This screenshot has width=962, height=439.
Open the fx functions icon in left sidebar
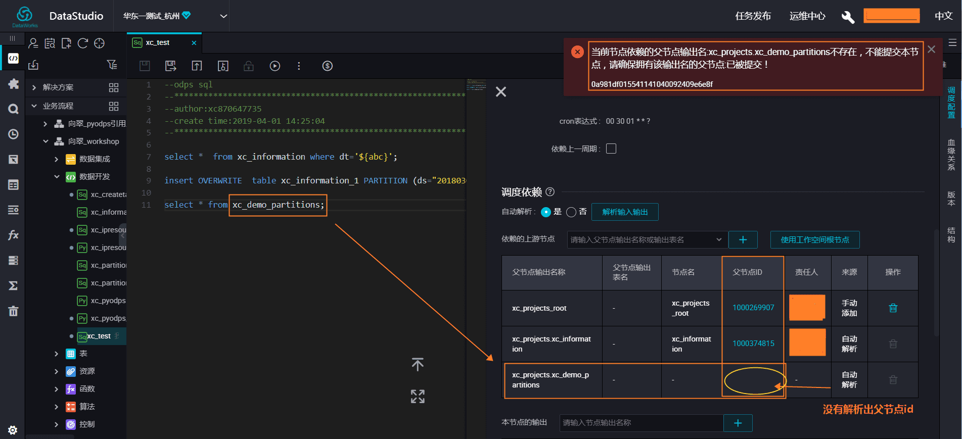pyautogui.click(x=14, y=235)
